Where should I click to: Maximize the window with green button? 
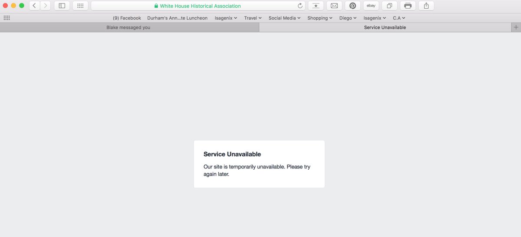pos(22,6)
